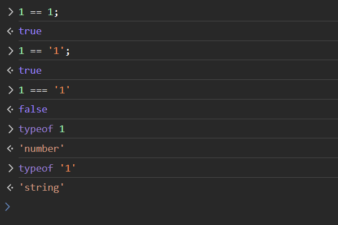Click the blue prompt chevron on the empty line
This screenshot has height=225, width=338.
coord(7,206)
